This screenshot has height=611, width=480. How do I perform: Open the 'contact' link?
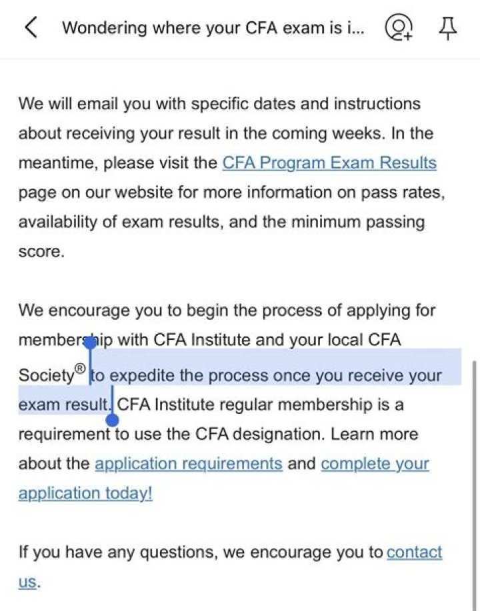414,552
